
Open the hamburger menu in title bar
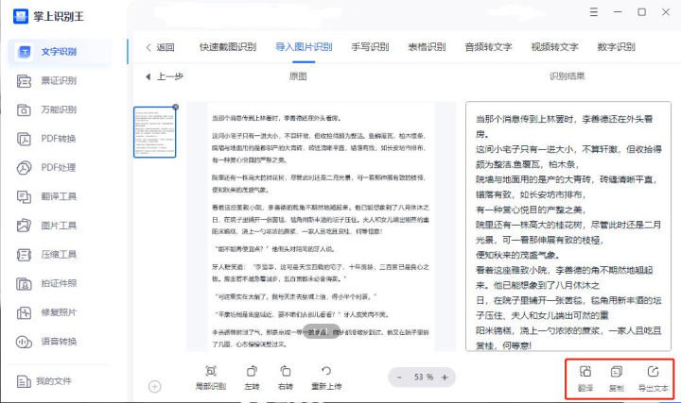(x=594, y=12)
